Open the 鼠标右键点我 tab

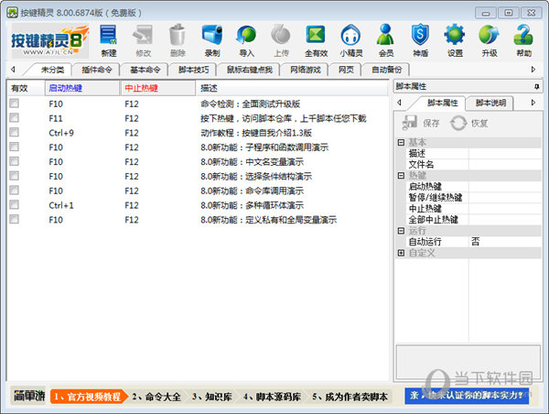[x=249, y=70]
